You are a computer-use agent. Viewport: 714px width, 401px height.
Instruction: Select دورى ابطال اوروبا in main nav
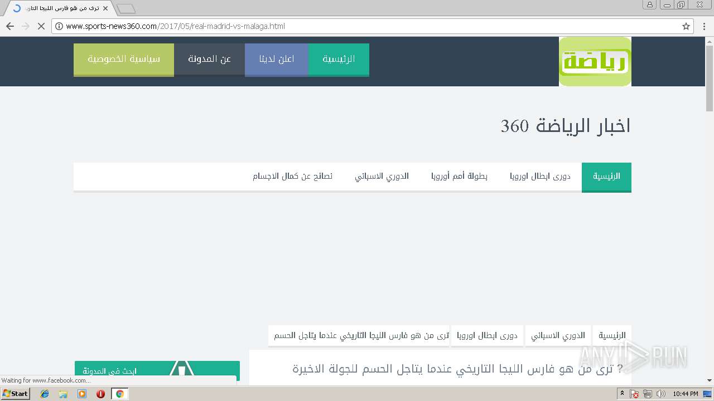click(540, 177)
